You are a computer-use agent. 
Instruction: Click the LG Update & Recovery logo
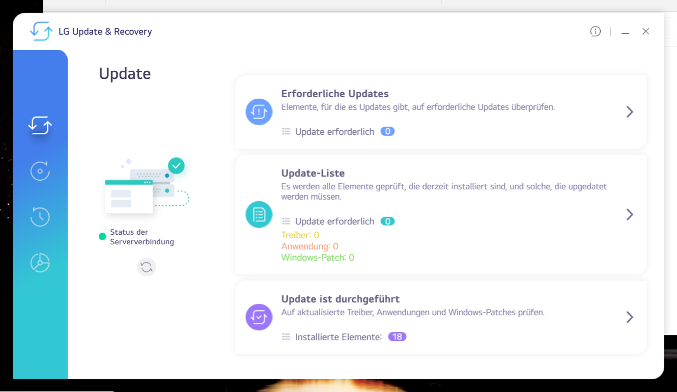tap(41, 32)
